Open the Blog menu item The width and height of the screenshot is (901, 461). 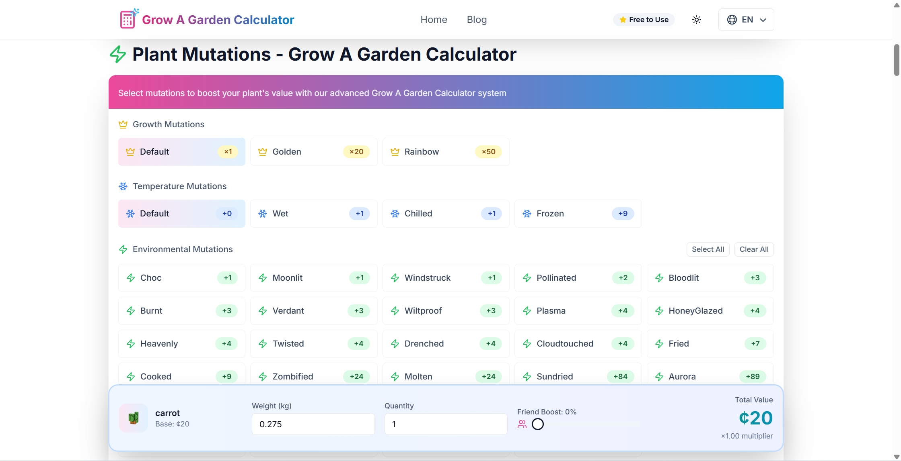477,20
